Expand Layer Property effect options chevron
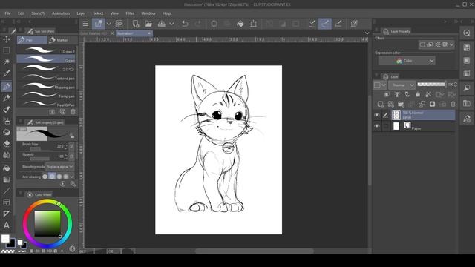Image resolution: width=475 pixels, height=267 pixels. click(x=452, y=44)
